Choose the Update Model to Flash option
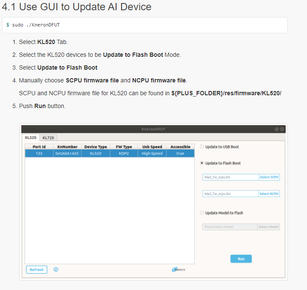The height and width of the screenshot is (290, 307). tap(202, 213)
